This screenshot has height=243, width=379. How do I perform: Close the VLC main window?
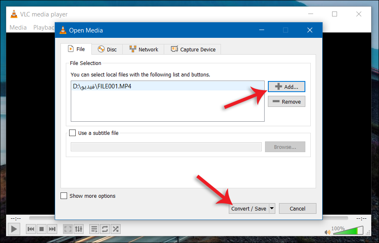tap(359, 14)
